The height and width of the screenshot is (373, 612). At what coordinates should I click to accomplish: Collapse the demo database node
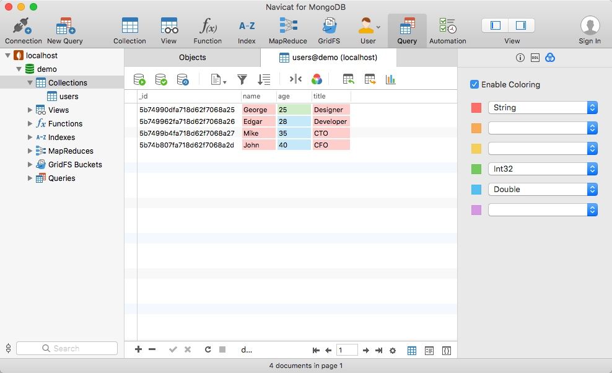point(19,69)
